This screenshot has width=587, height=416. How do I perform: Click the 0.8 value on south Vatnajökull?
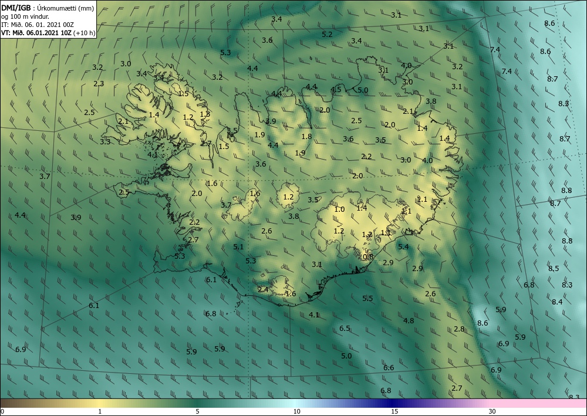369,256
